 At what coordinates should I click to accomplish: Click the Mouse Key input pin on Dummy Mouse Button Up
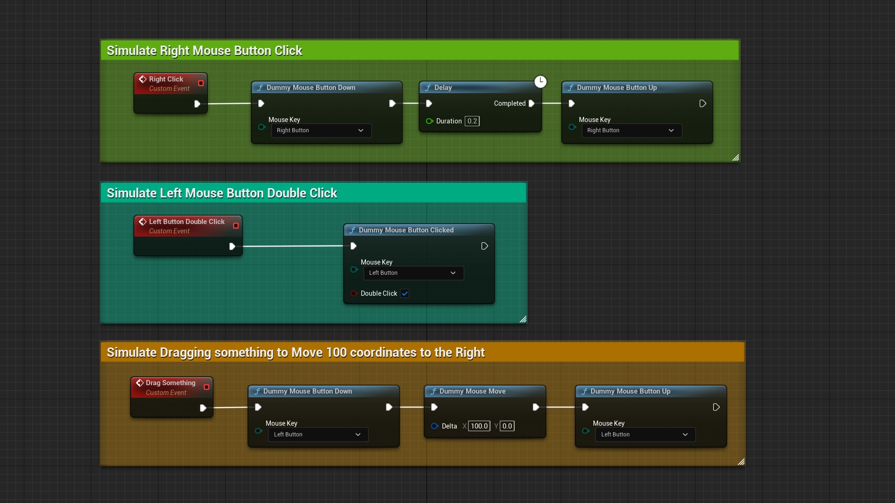[x=571, y=127]
